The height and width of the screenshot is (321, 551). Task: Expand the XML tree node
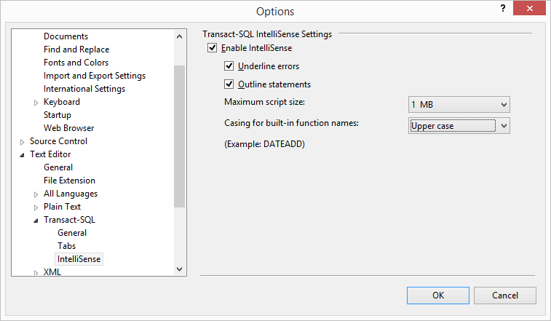click(36, 273)
